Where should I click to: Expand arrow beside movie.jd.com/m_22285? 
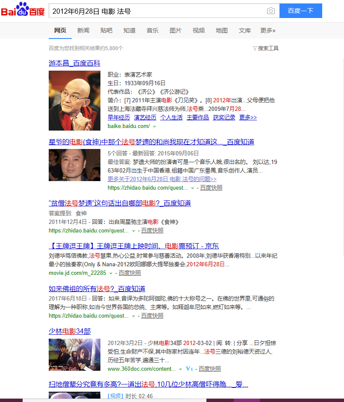pyautogui.click(x=111, y=273)
